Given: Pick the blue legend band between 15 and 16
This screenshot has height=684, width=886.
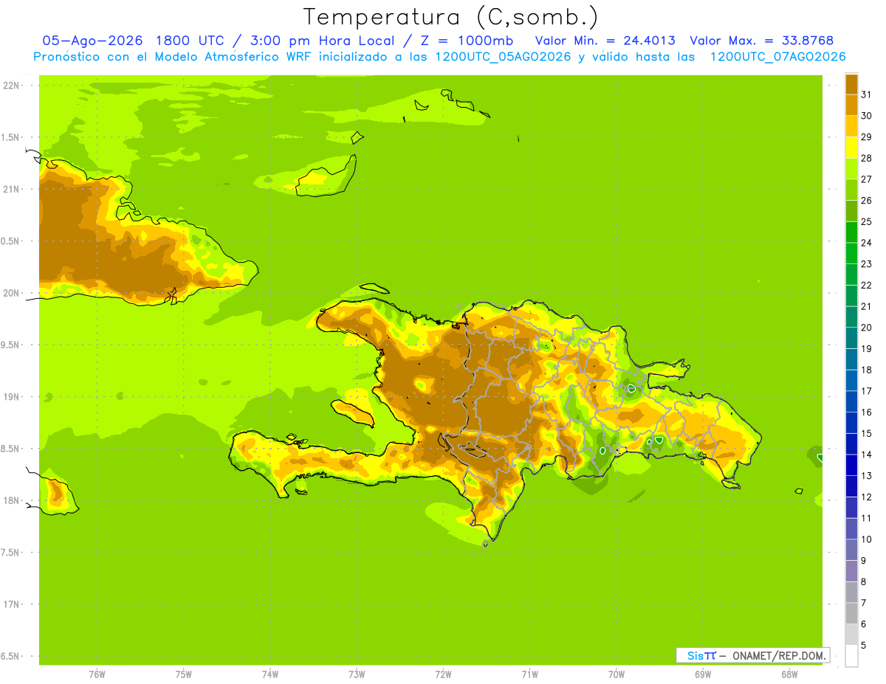Looking at the screenshot, I should 851,422.
